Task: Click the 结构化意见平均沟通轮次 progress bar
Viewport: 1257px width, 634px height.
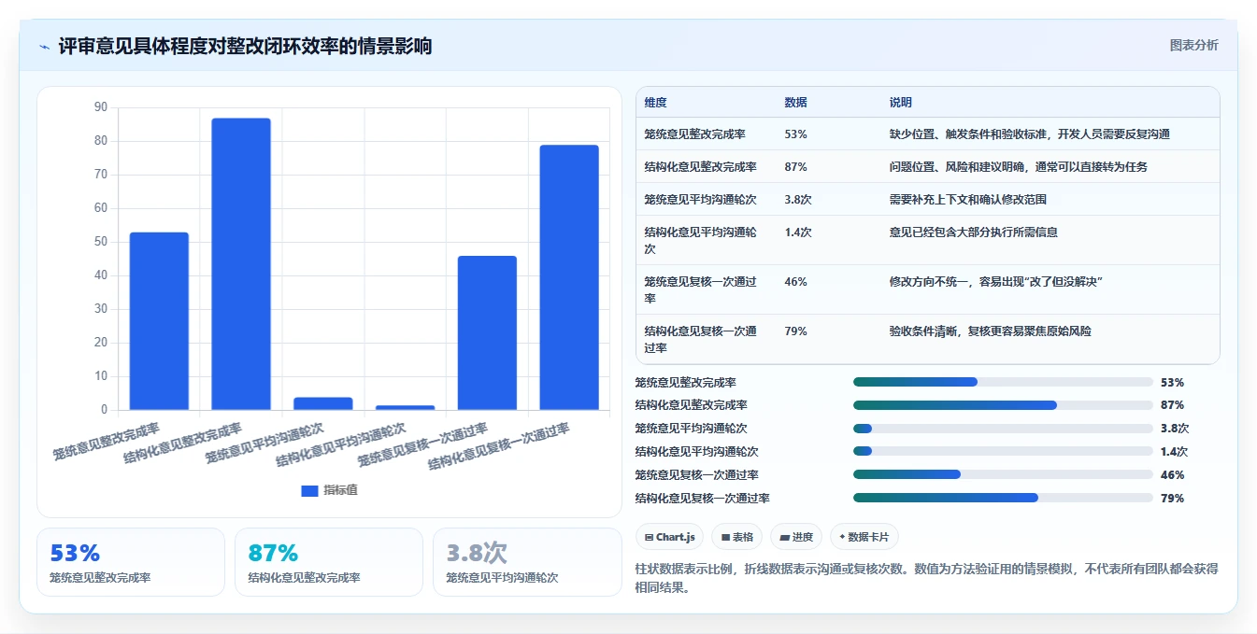Action: point(1003,451)
